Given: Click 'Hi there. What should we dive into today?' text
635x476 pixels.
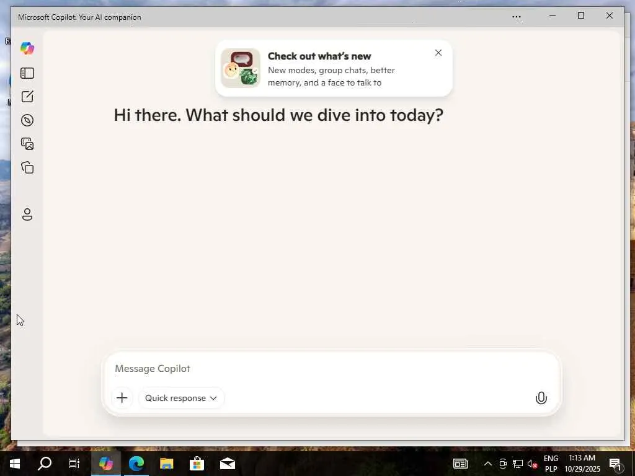Looking at the screenshot, I should pos(278,115).
